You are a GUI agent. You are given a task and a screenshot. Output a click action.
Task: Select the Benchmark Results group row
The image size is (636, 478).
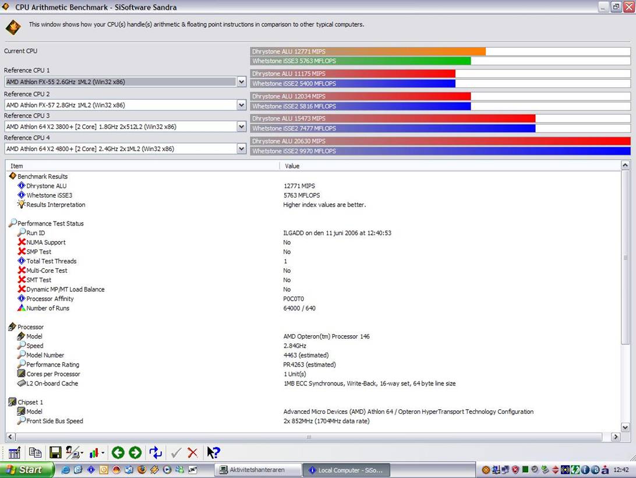pos(43,176)
